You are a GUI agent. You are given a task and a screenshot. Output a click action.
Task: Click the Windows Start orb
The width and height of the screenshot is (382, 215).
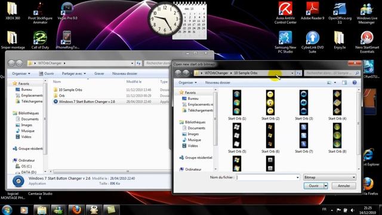pos(7,210)
